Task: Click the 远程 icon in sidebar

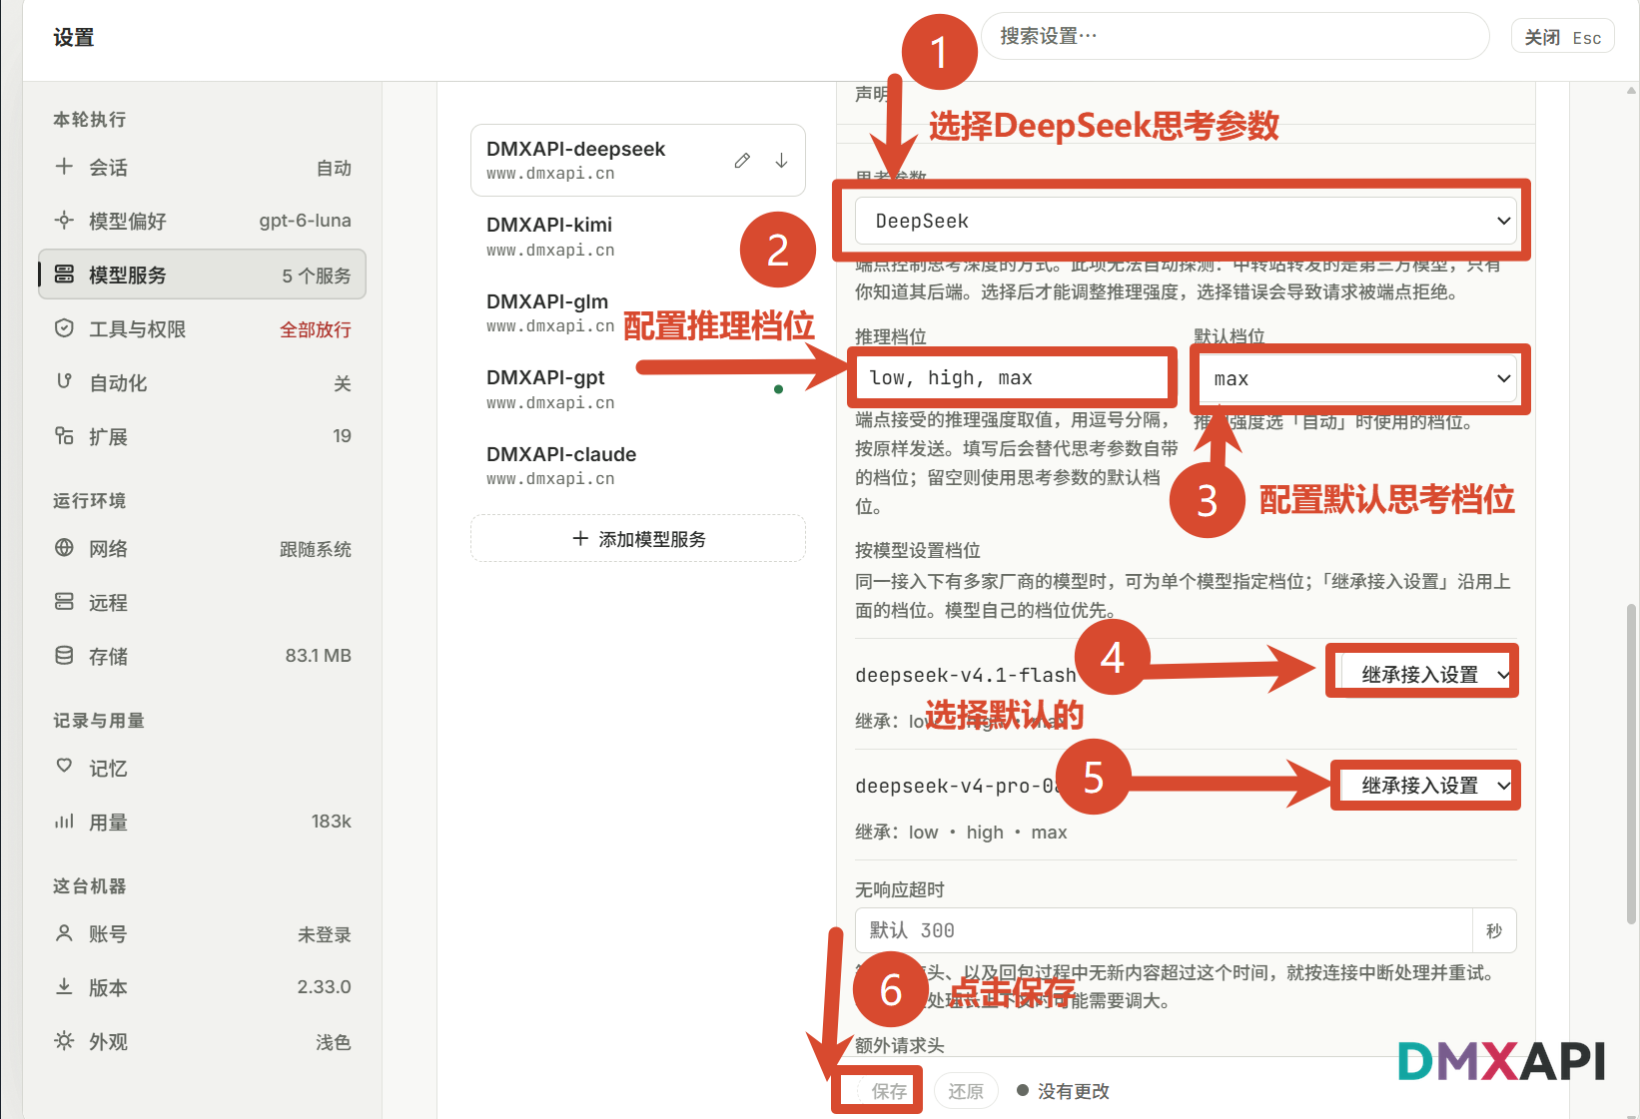Action: [x=64, y=601]
